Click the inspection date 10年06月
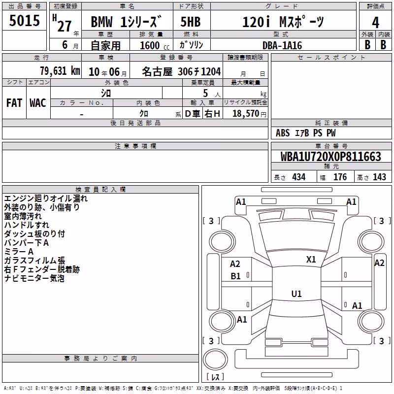 click(108, 72)
